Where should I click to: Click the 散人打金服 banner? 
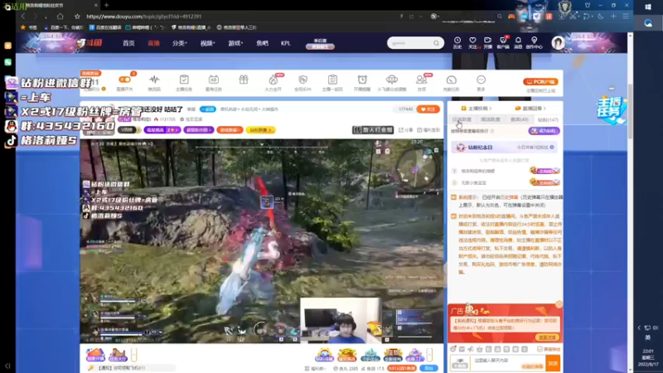[374, 130]
